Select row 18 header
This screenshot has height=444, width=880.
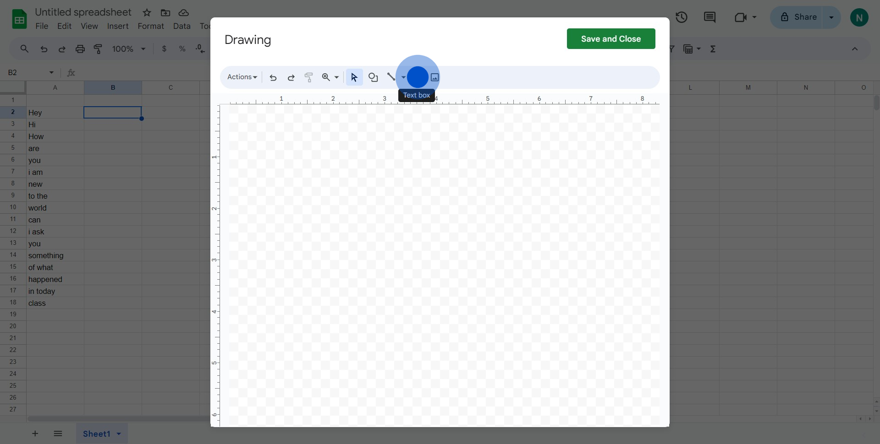click(13, 303)
